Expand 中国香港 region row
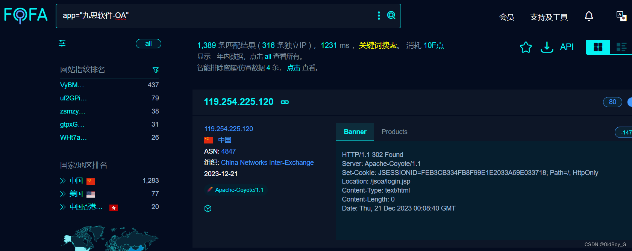The height and width of the screenshot is (251, 632). 63,207
